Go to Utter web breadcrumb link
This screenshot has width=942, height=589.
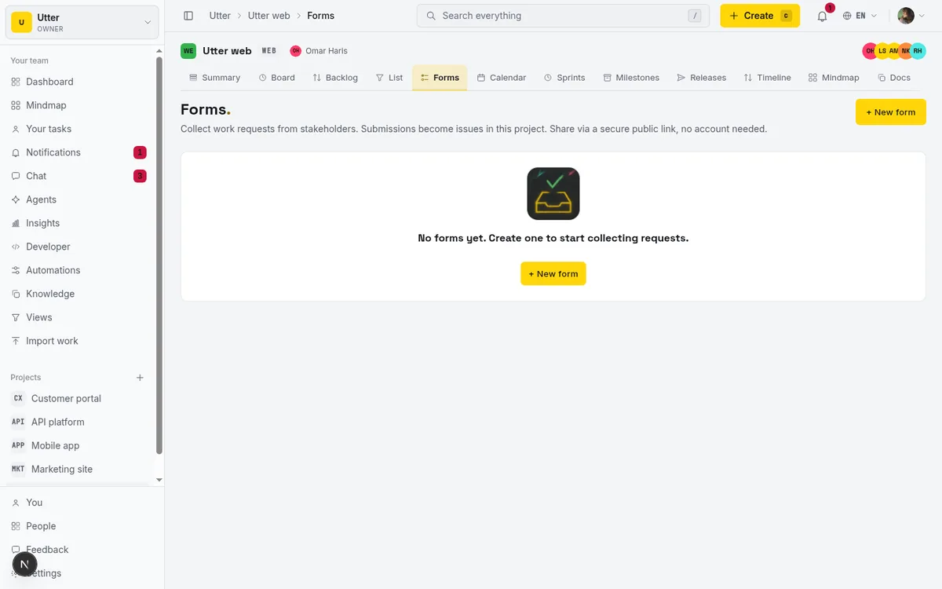point(269,16)
